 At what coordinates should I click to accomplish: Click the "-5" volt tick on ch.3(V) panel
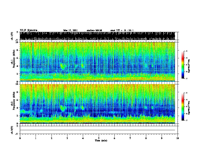pos(17,134)
